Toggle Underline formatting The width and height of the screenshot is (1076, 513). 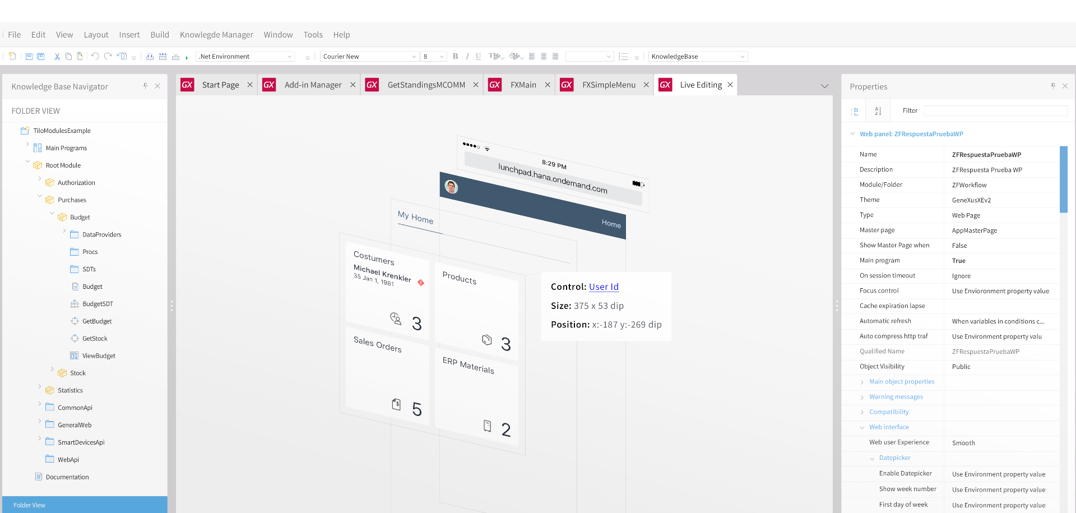click(x=478, y=57)
